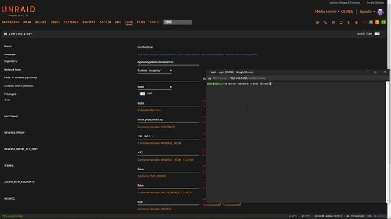Click the dark red circle notification icon
Image resolution: width=391 pixels, height=219 pixels.
point(365,23)
